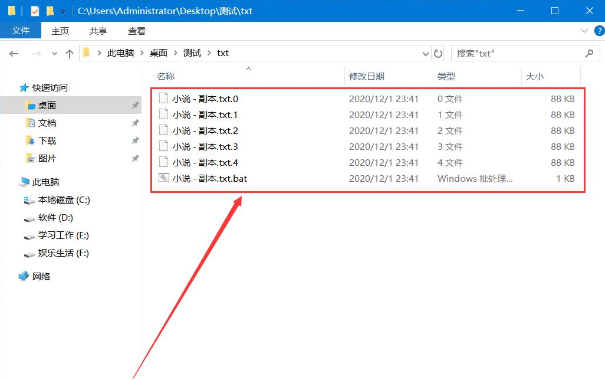Click pin icon beside 下载
Image resolution: width=605 pixels, height=380 pixels.
coord(135,140)
